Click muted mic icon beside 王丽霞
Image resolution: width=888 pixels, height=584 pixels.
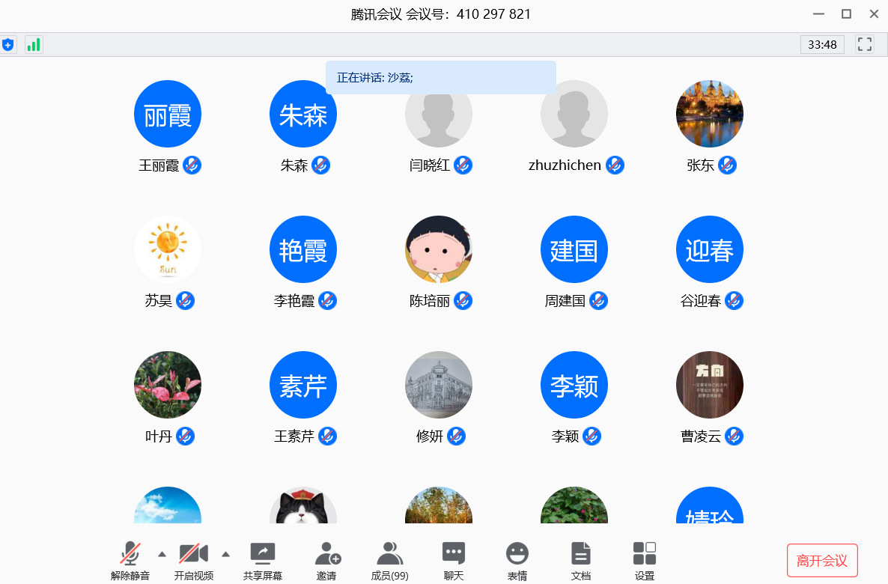(x=192, y=165)
